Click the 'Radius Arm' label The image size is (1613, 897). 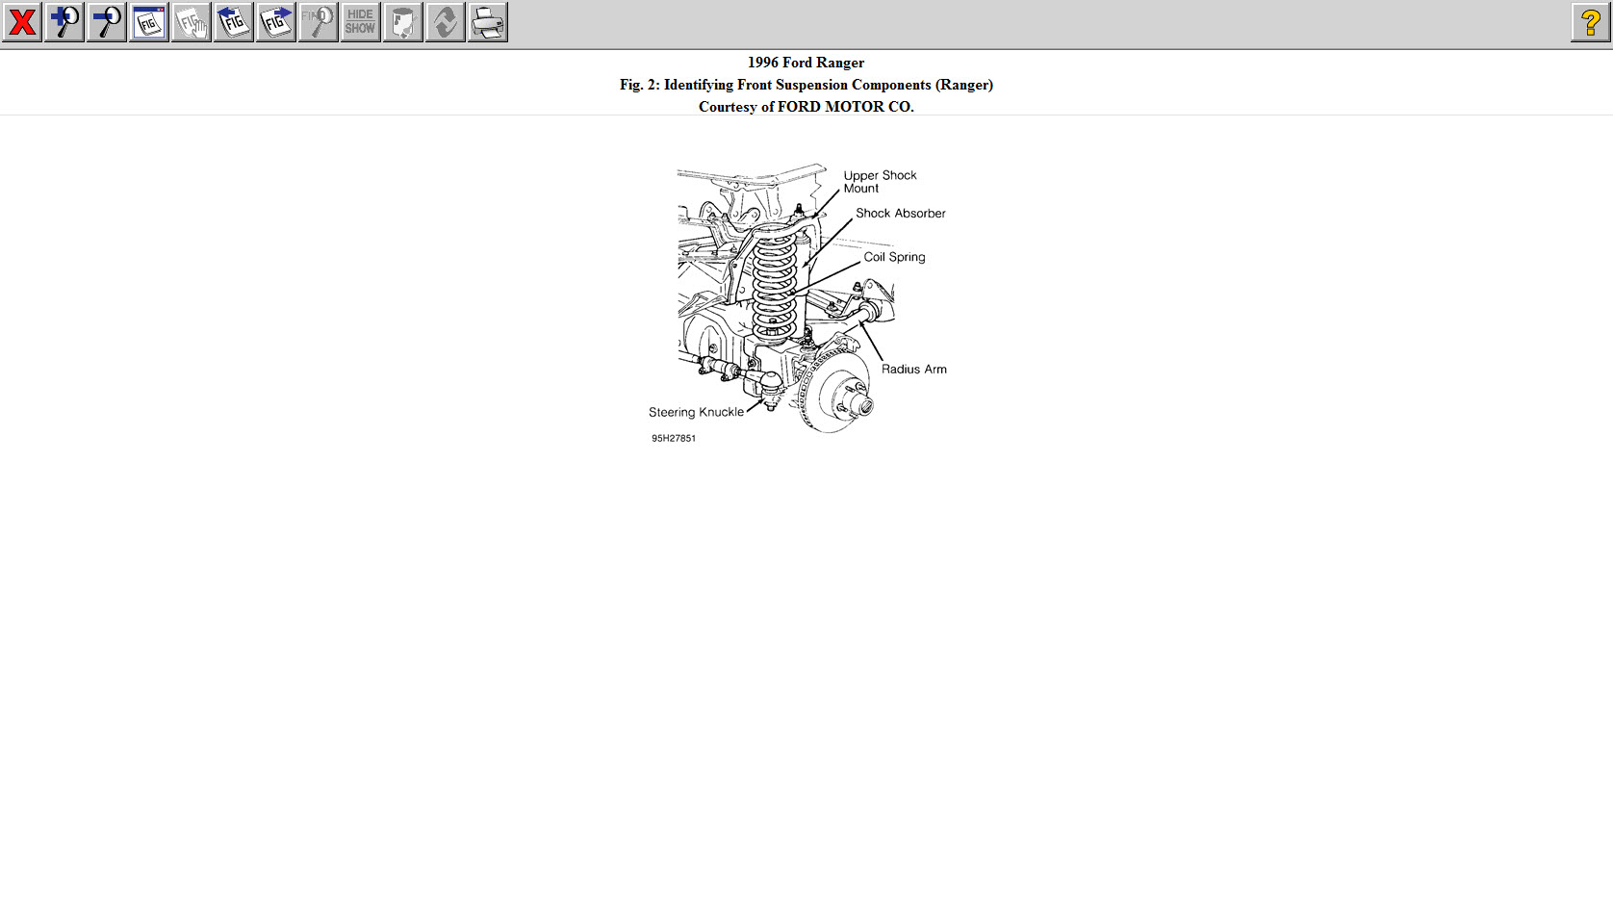(x=914, y=370)
